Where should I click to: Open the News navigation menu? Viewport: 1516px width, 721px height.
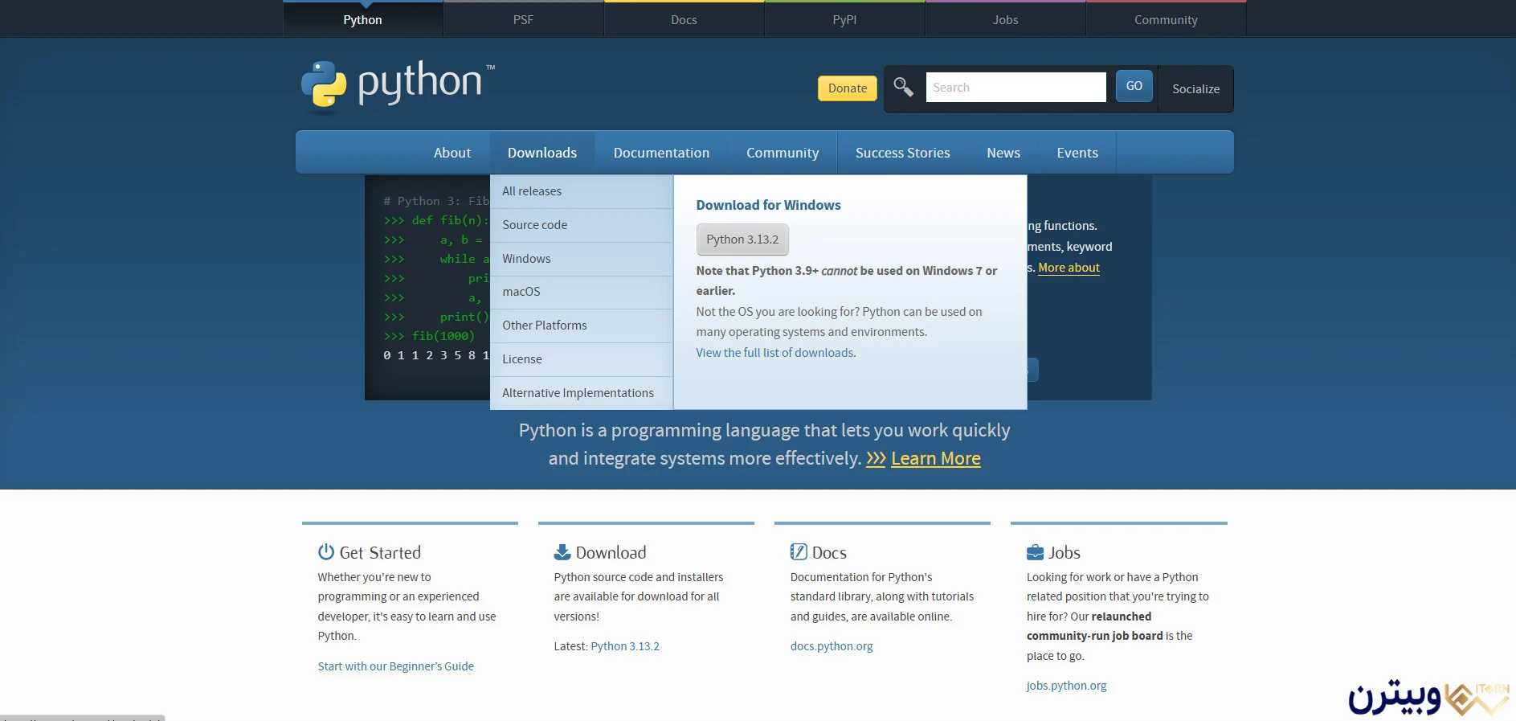(1003, 153)
